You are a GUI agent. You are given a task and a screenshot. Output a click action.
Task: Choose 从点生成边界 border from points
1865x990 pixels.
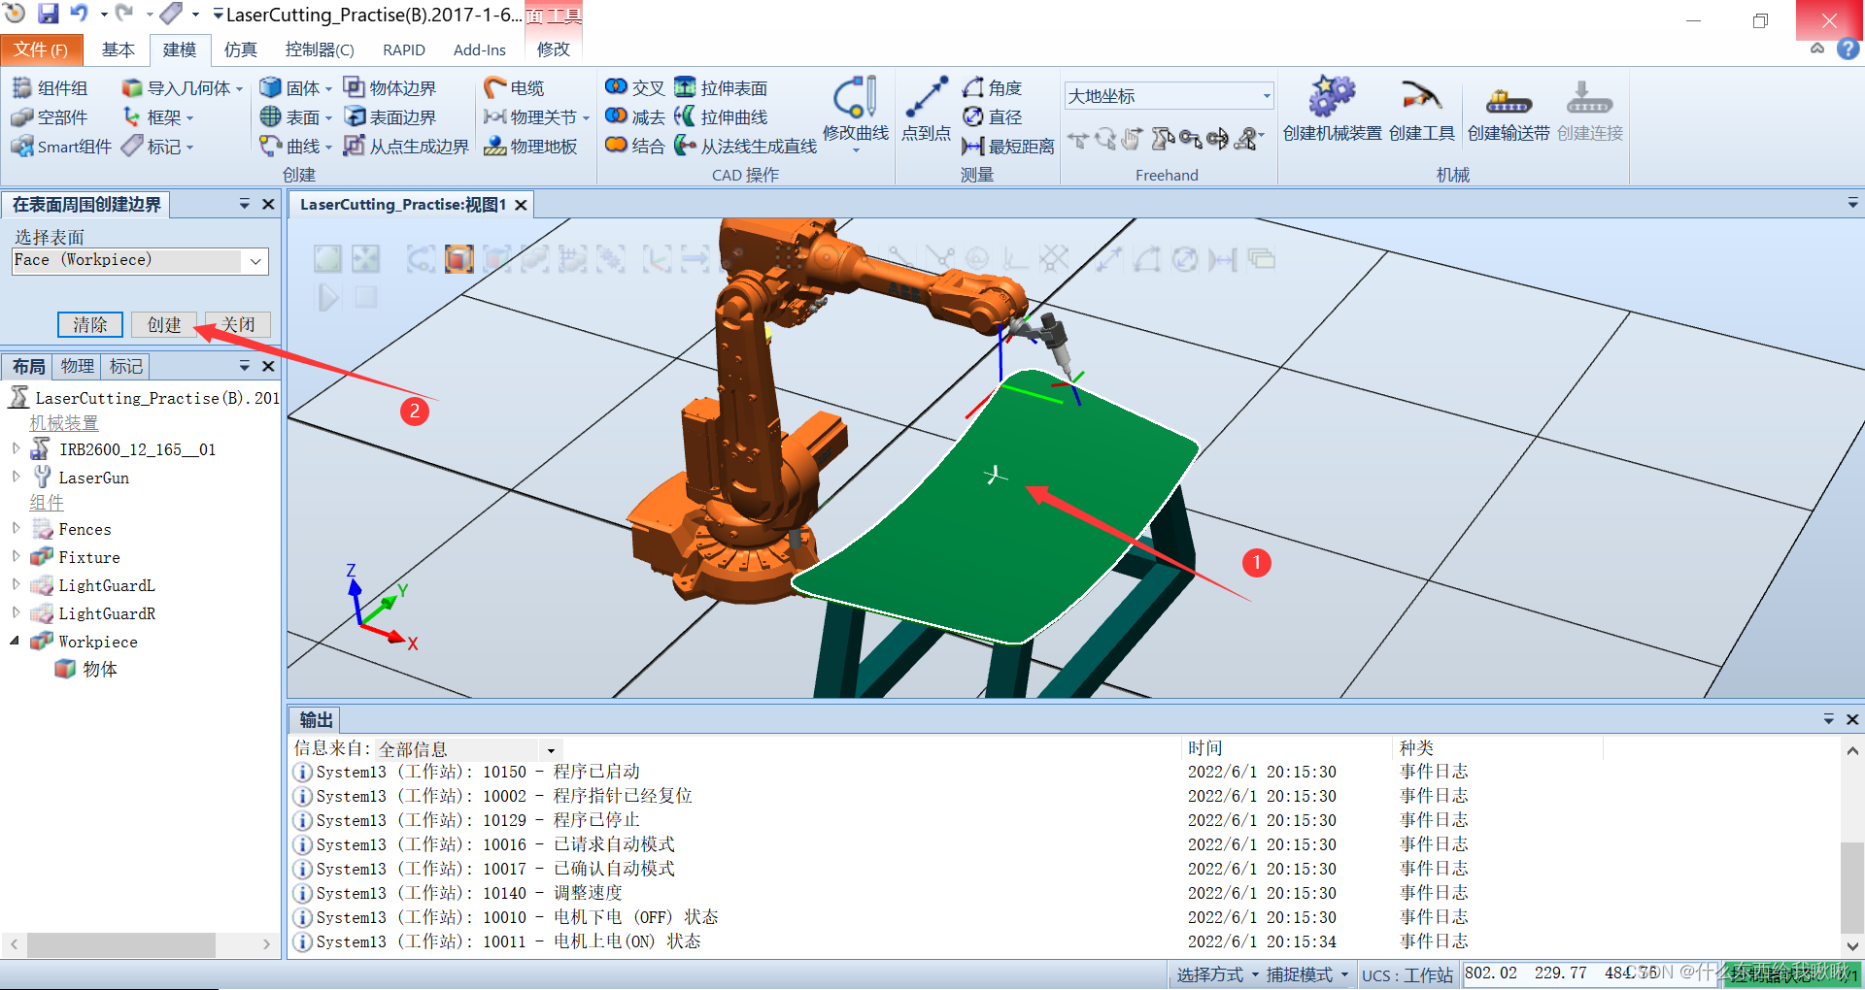point(406,147)
